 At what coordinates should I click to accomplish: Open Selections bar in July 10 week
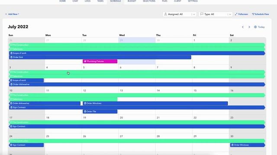click(x=63, y=99)
